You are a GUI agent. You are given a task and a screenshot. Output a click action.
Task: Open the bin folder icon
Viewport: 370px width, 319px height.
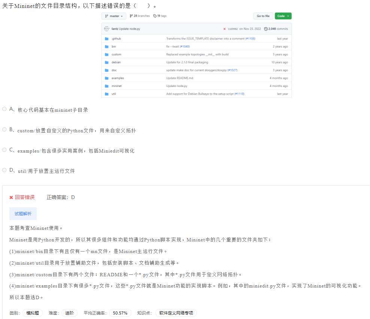(107, 46)
